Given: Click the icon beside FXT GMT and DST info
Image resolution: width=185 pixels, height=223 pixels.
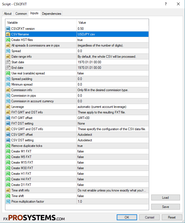Looking at the screenshot, I should click(8, 112).
